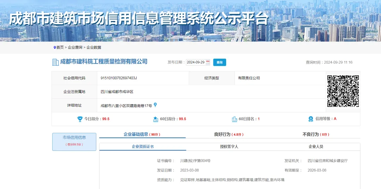Click the 发布日期 date input field
The width and height of the screenshot is (381, 189).
[x=195, y=62]
